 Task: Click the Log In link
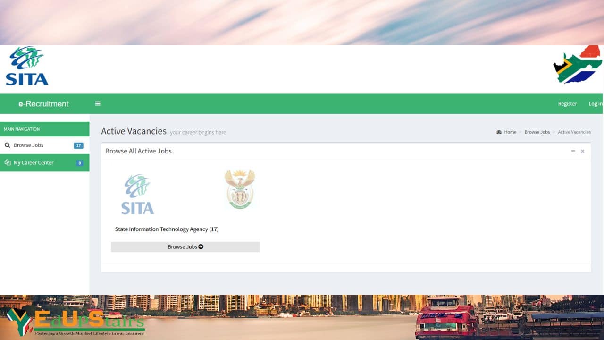pyautogui.click(x=595, y=104)
